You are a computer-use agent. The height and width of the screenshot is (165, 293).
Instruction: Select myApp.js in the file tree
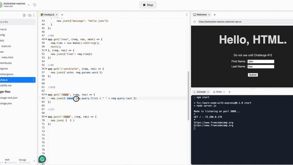click(x=17, y=80)
